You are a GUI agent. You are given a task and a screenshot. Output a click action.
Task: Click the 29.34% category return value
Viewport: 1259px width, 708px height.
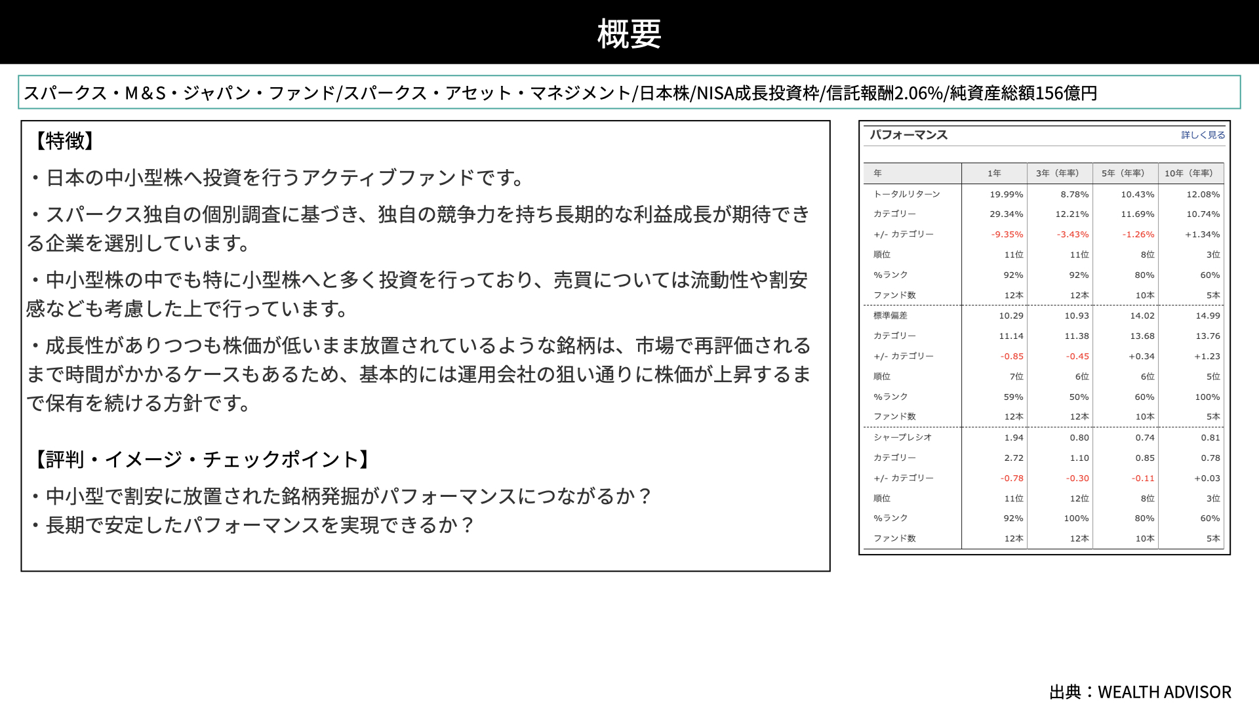[1007, 214]
